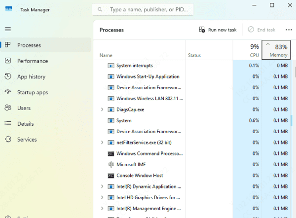The image size is (296, 218).
Task: Select the System process name
Action: 124,121
